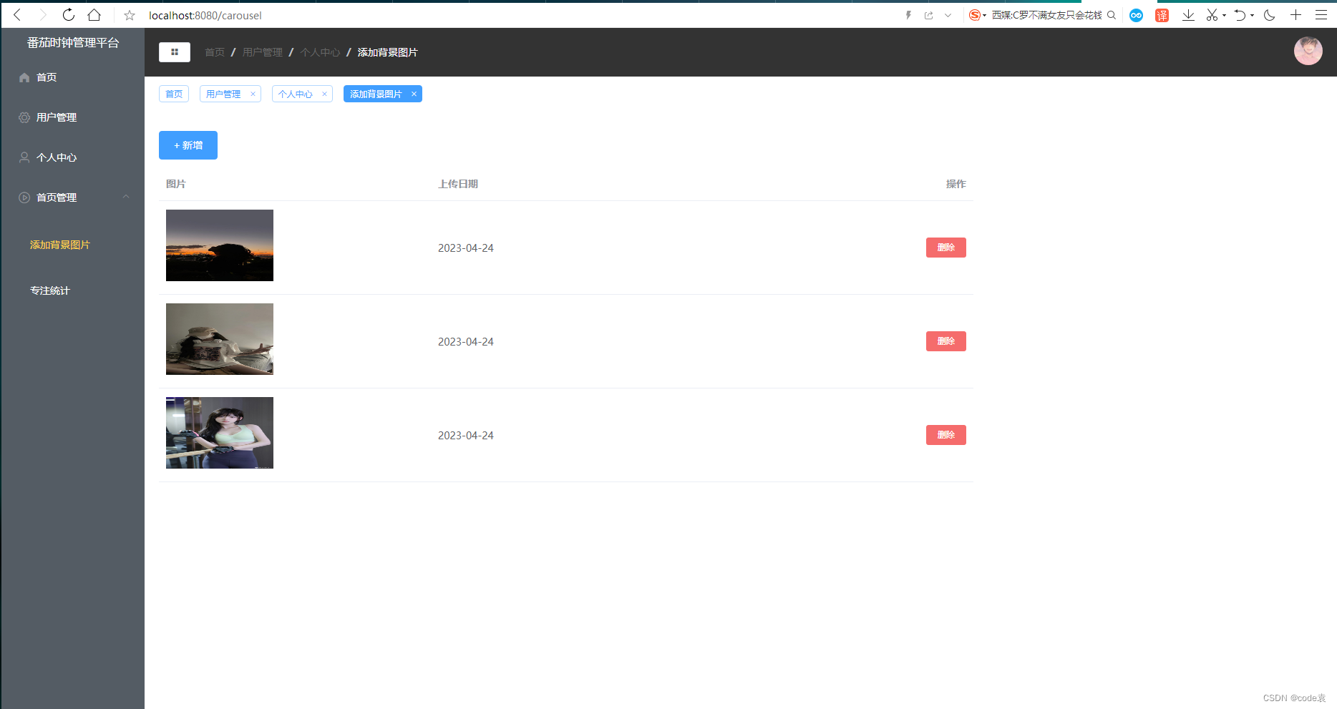
Task: Click 首页 breadcrumb link
Action: (x=215, y=52)
